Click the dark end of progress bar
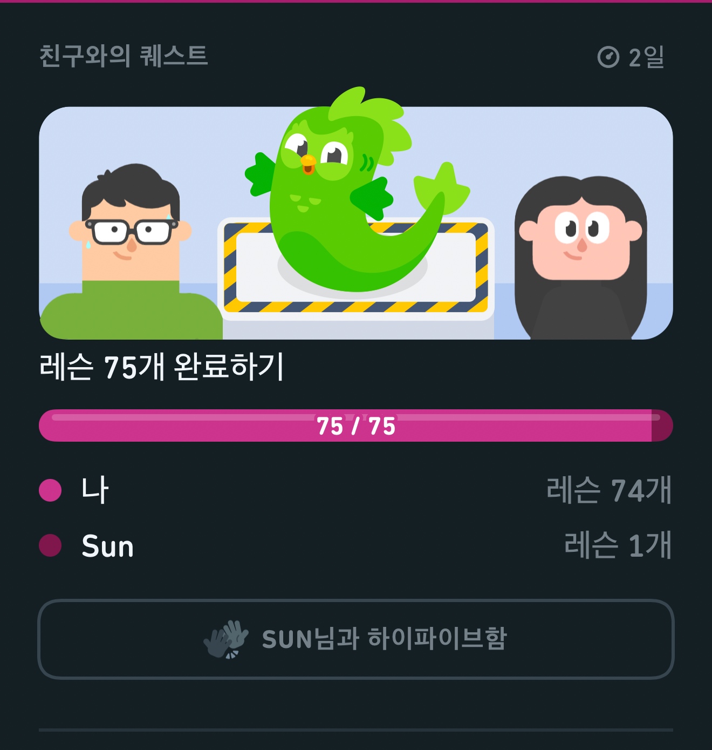712x750 pixels. (662, 426)
